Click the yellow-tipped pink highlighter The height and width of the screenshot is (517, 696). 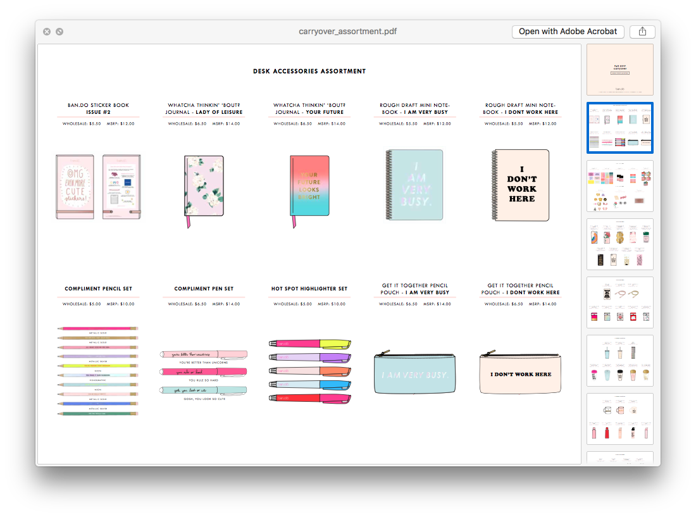coord(310,344)
